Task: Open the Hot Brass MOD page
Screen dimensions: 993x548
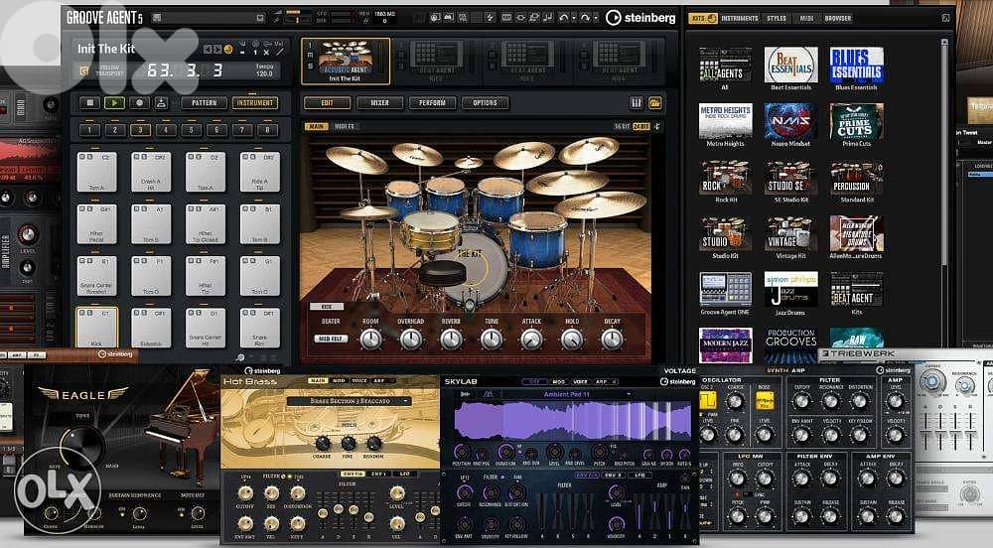Action: pos(340,381)
